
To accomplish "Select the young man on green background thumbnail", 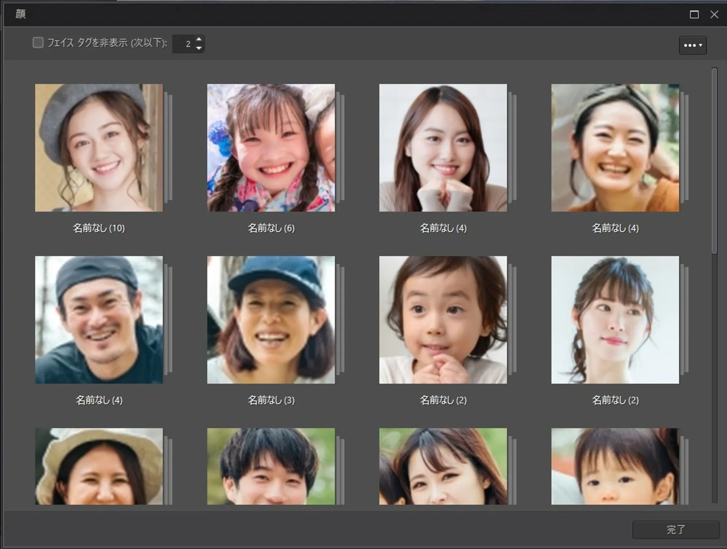I will click(271, 466).
